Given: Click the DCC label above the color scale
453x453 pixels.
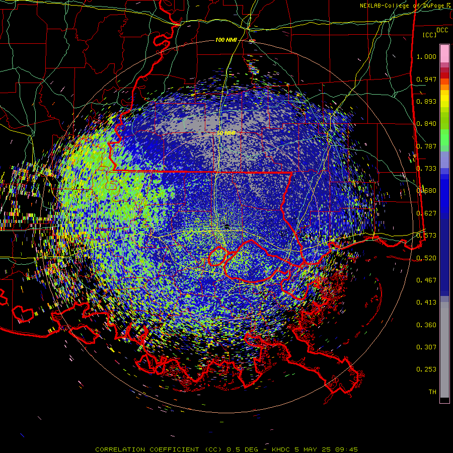Looking at the screenshot, I should 442,30.
